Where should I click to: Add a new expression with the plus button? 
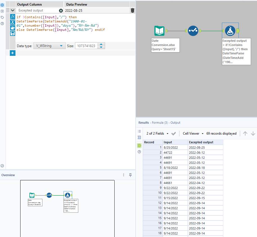point(12,53)
